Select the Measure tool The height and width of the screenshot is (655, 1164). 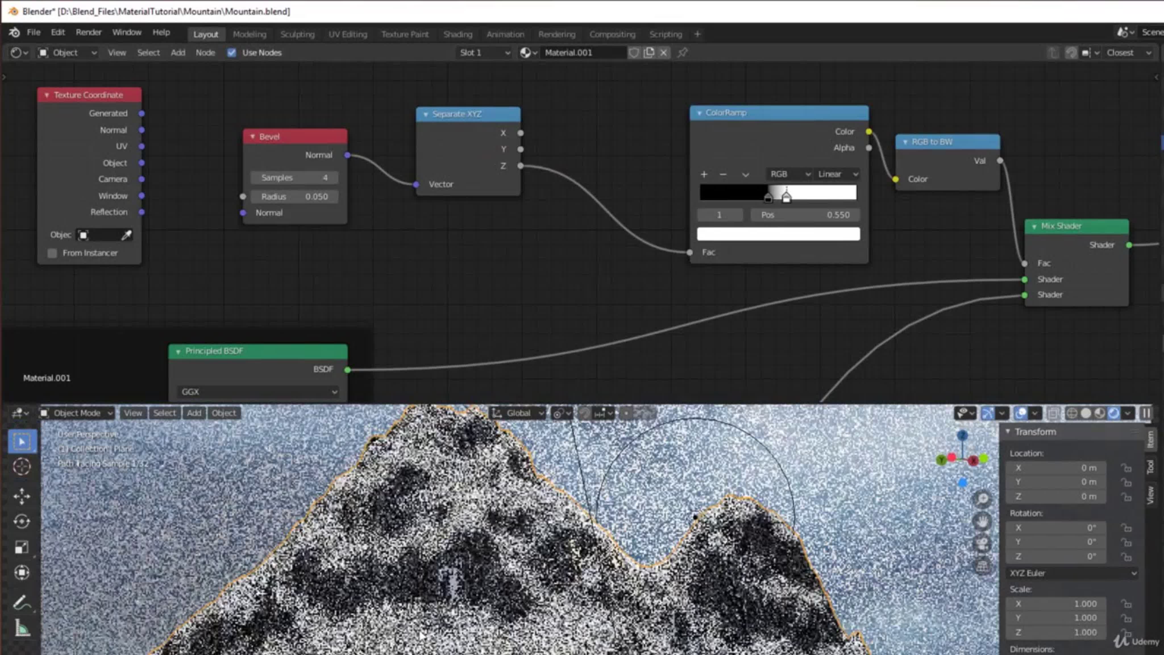tap(22, 628)
